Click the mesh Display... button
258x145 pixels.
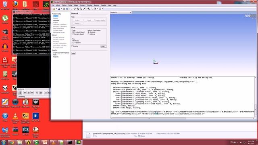77,23
